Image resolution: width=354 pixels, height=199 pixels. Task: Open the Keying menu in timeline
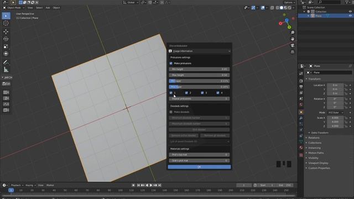(x=30, y=185)
